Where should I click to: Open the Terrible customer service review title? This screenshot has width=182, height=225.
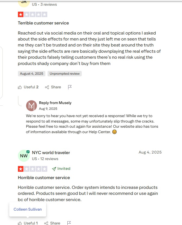tap(43, 23)
